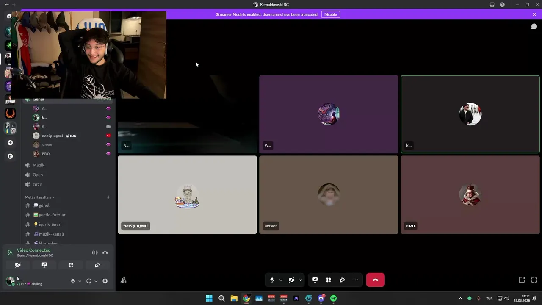Viewport: 542px width, 305px height.
Task: Pop out the call window
Action: click(x=522, y=280)
